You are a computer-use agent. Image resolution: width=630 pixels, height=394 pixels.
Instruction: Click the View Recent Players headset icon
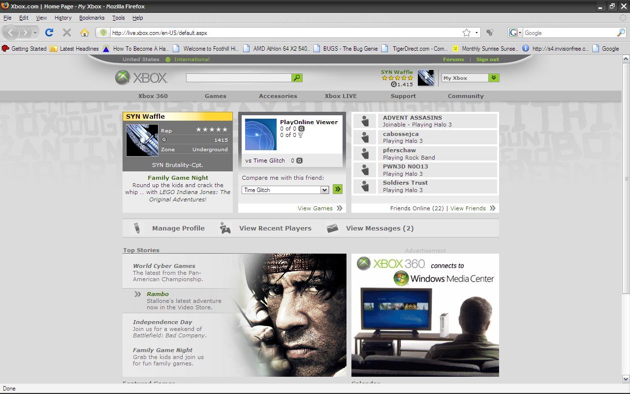click(x=225, y=228)
